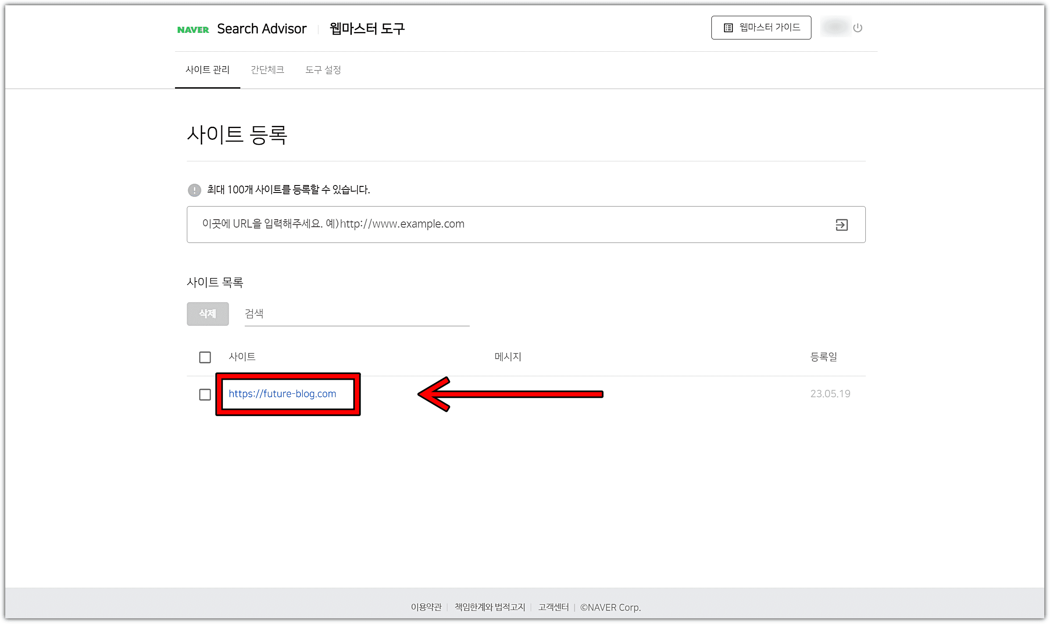Click the Search Advisor title

(261, 29)
